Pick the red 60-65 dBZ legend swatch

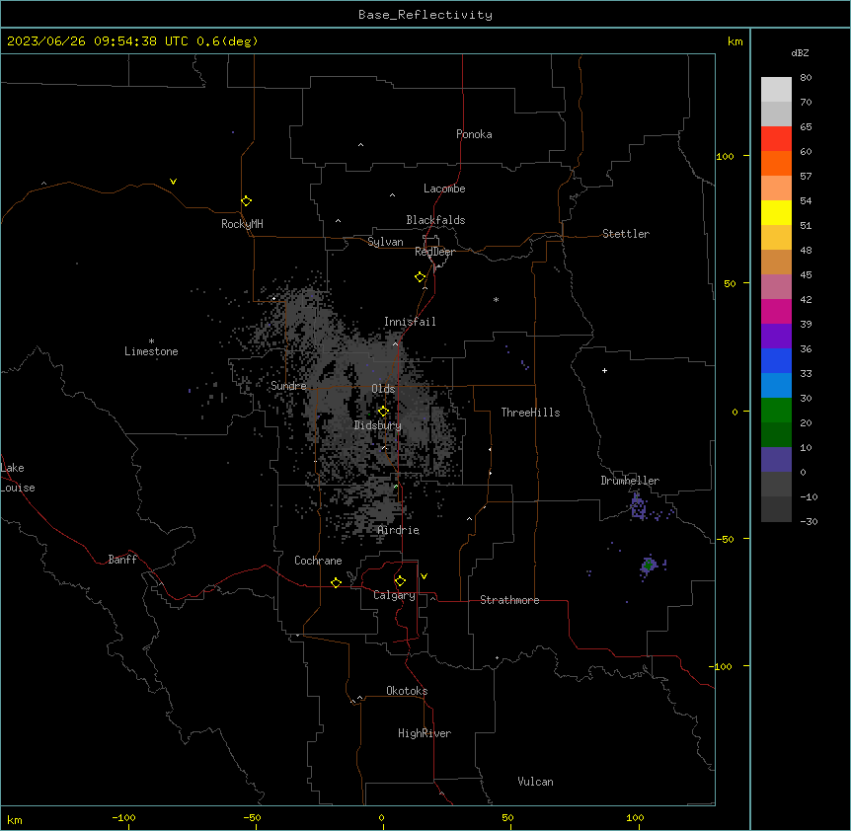(x=776, y=138)
